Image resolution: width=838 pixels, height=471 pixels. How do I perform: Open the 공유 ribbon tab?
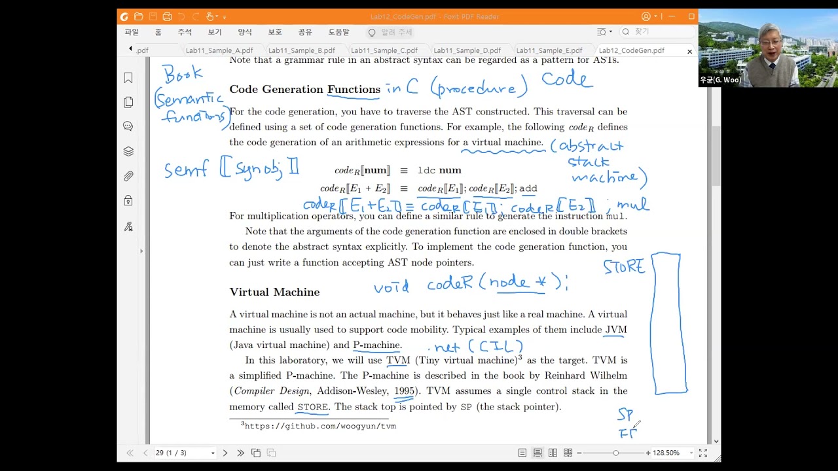click(x=305, y=32)
